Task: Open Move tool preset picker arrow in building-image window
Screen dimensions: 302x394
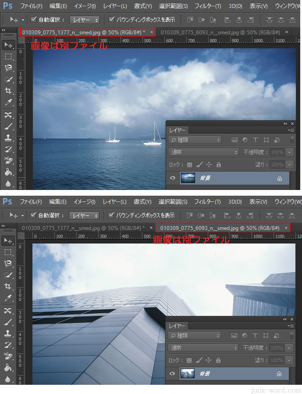Action: click(x=22, y=215)
